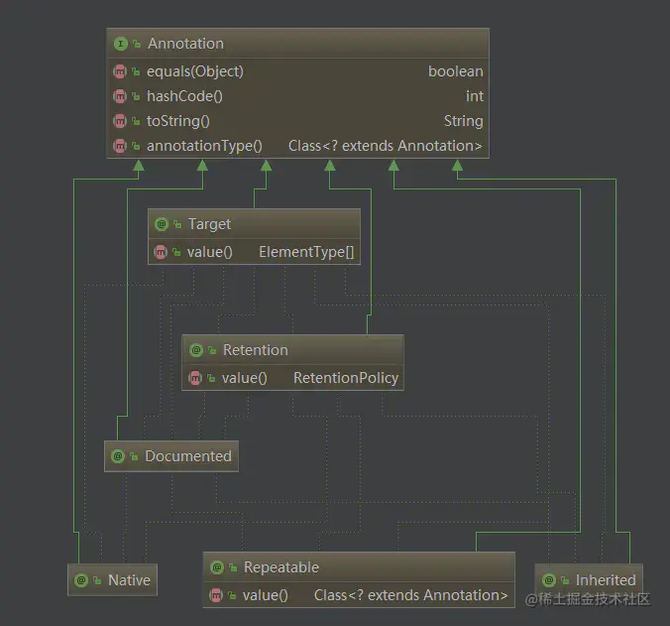Click the method icon beside hashCode()
This screenshot has height=626, width=670.
120,96
